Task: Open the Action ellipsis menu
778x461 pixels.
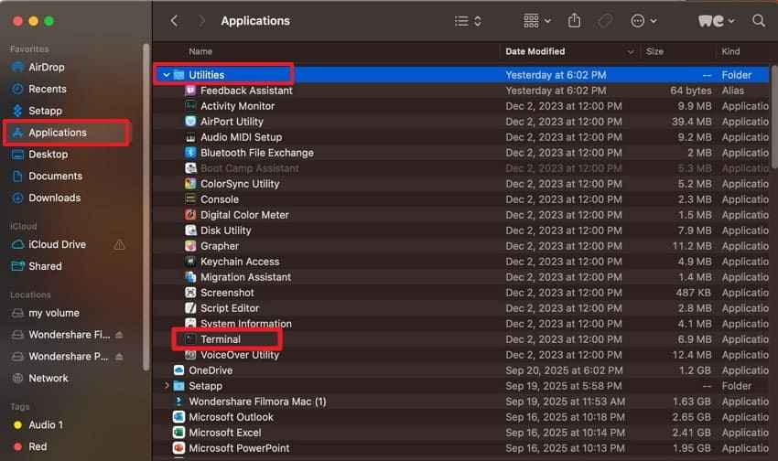Action: (x=643, y=21)
